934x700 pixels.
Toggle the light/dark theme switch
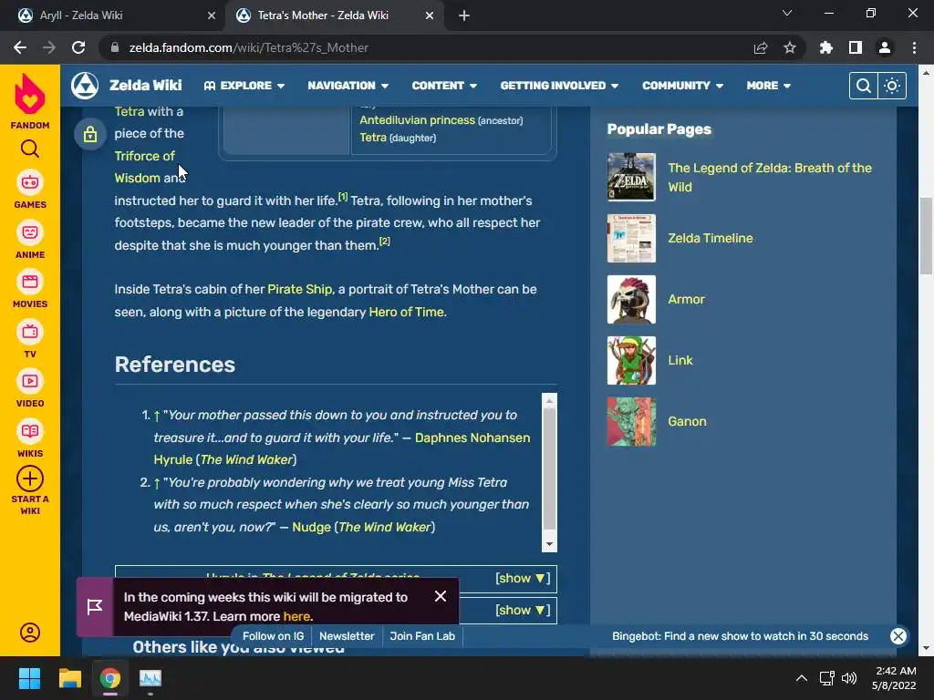tap(892, 86)
